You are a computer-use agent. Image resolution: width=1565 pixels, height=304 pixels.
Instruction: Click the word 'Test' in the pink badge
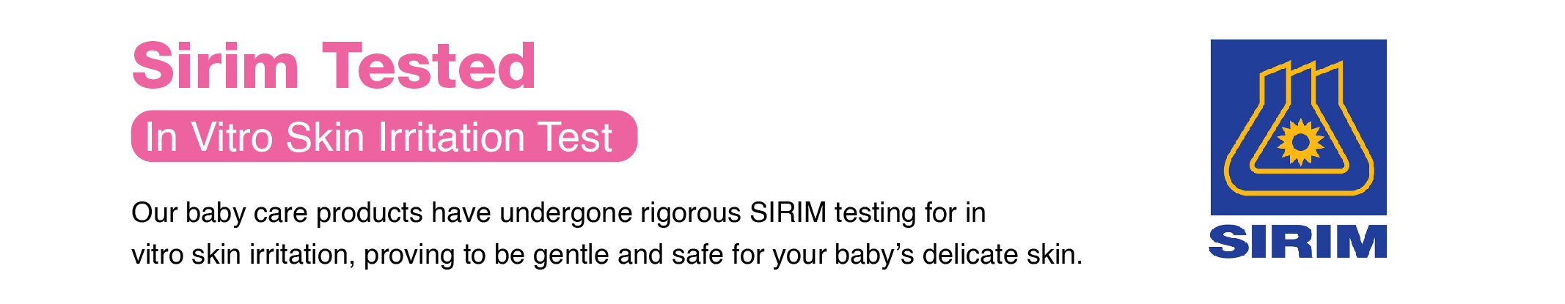pyautogui.click(x=575, y=137)
